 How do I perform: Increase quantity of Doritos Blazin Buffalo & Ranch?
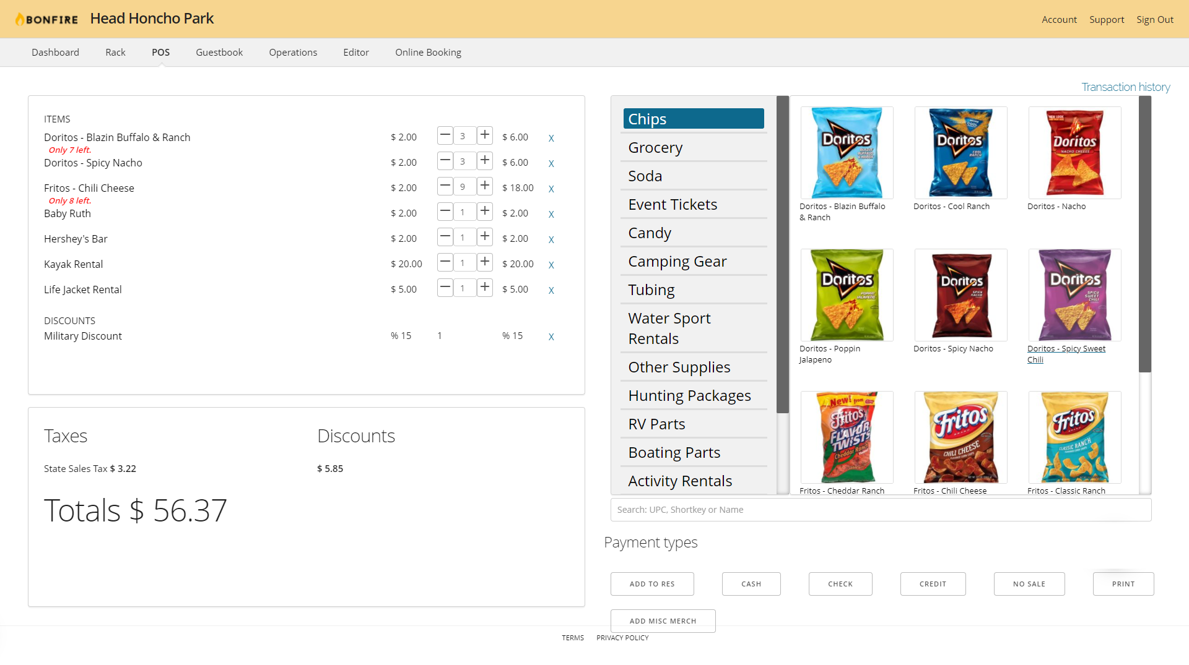point(485,135)
